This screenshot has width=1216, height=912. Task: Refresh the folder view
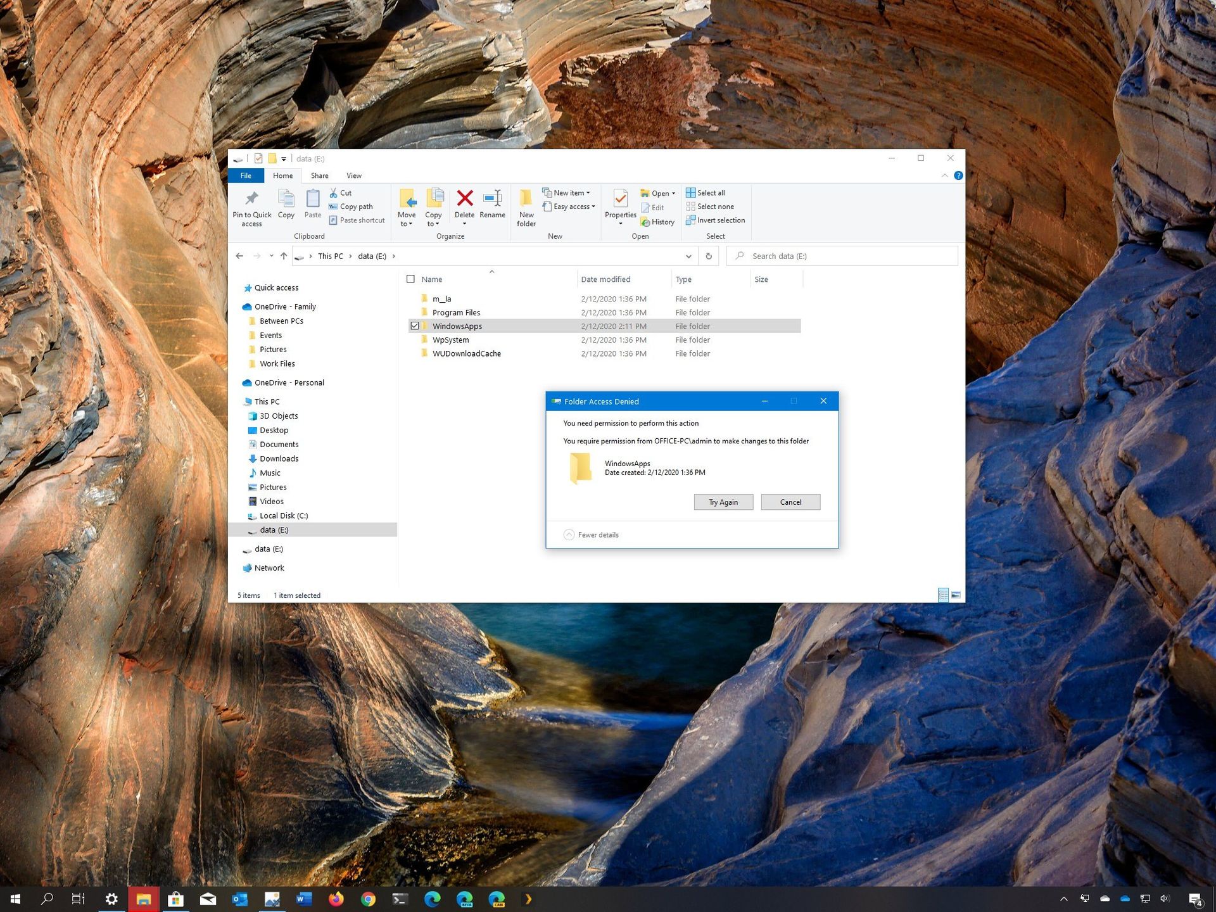(x=708, y=256)
